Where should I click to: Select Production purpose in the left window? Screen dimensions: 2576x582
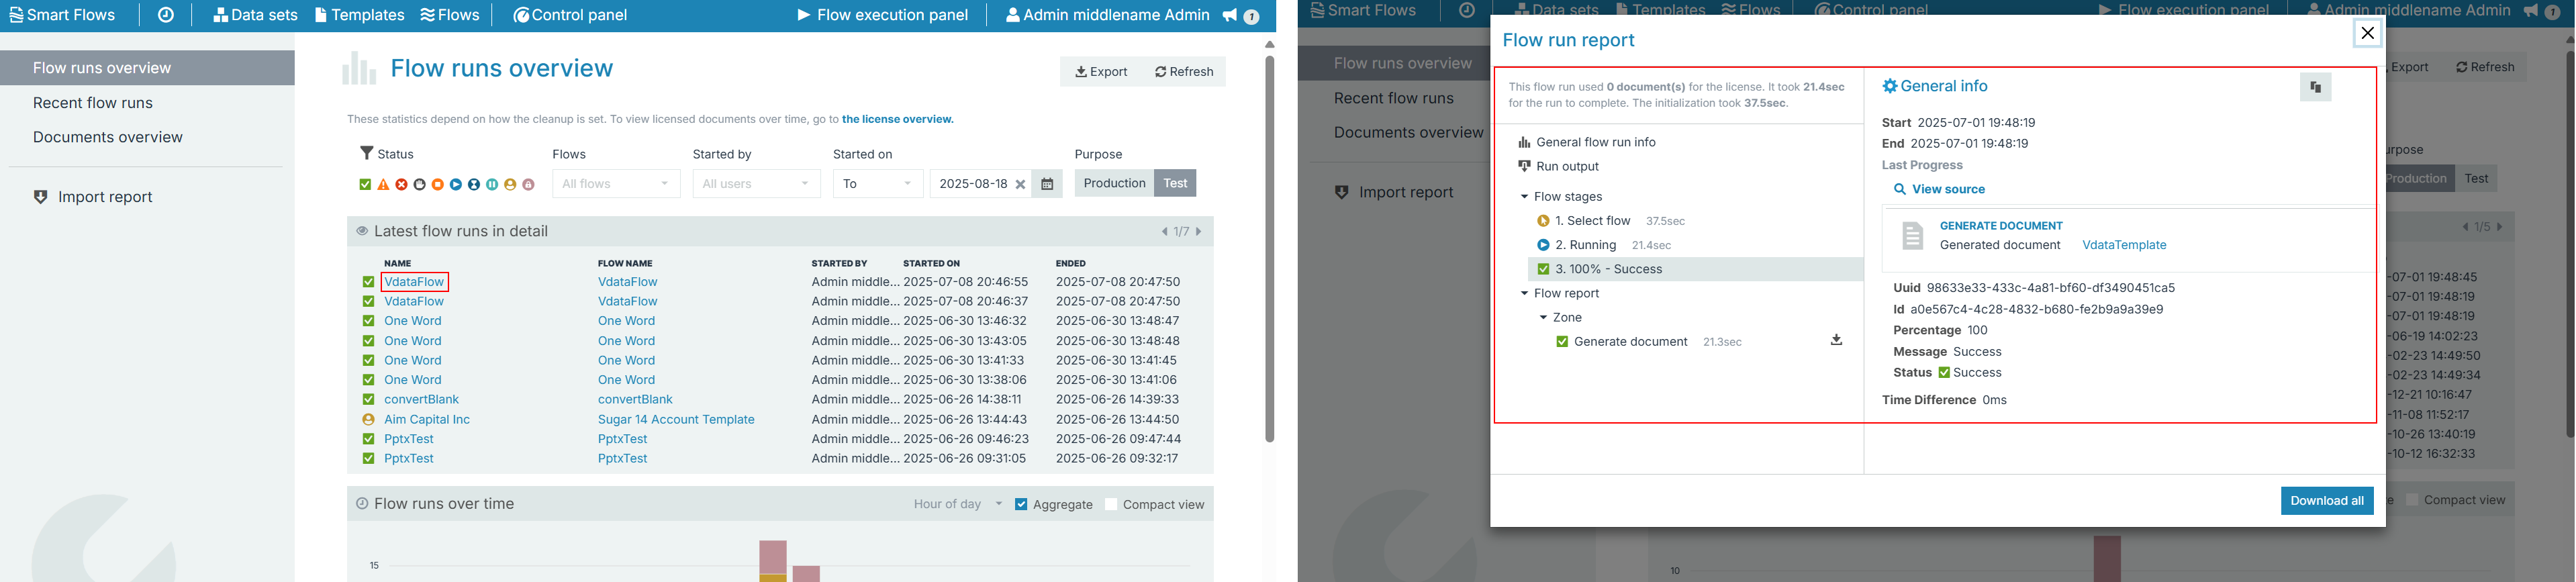pyautogui.click(x=1114, y=183)
